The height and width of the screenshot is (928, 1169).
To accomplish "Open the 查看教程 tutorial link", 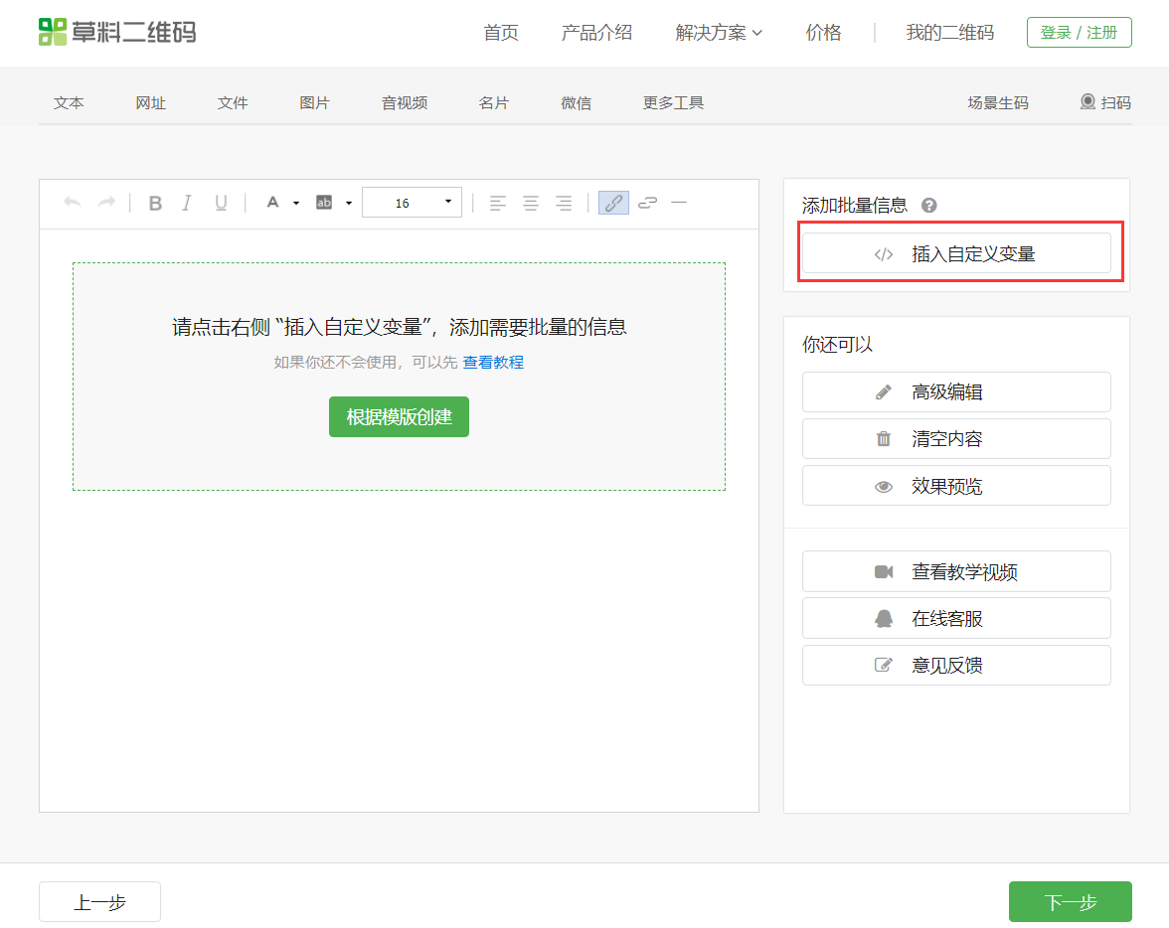I will tap(493, 363).
